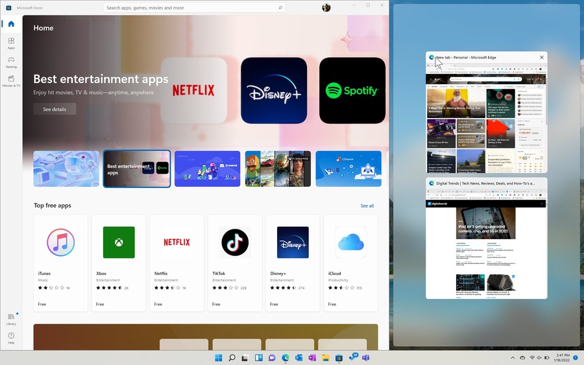Minimize the Microsoft Store window
Screen dimensions: 584x365
[x=354, y=5]
